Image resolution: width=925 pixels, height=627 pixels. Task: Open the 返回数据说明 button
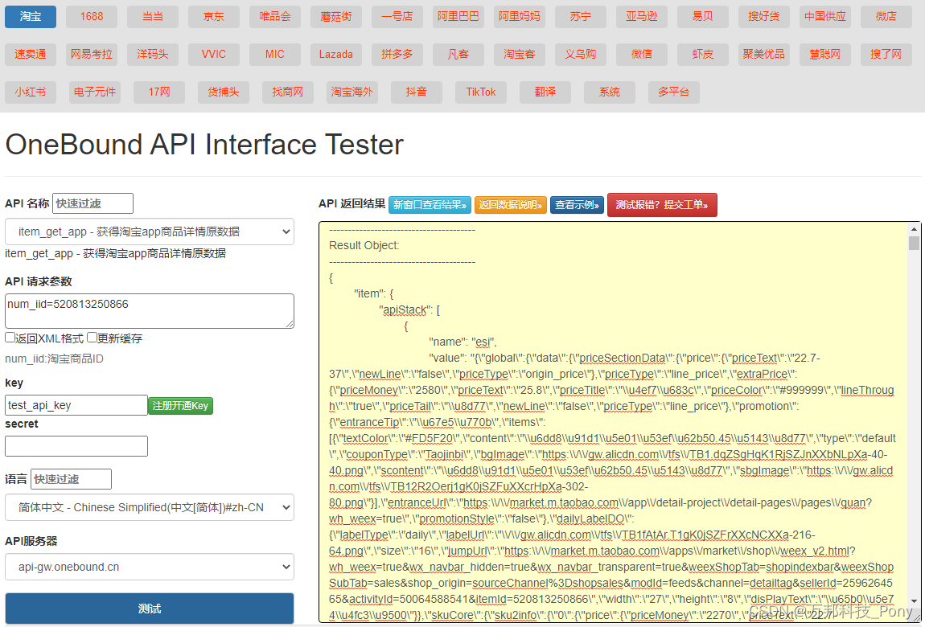tap(510, 205)
